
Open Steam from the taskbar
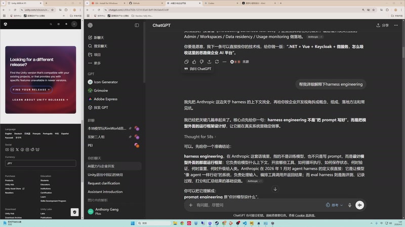point(217,223)
